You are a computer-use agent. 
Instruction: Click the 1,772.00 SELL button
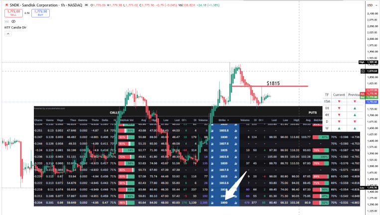click(13, 13)
